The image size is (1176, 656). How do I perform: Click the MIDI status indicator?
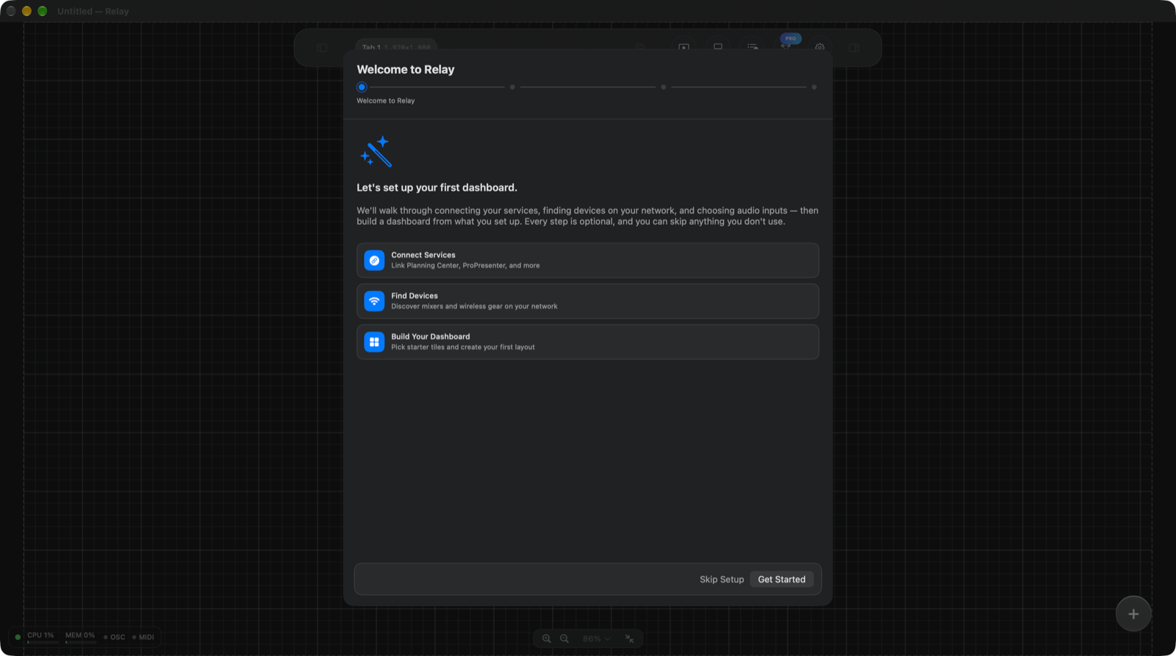click(143, 637)
